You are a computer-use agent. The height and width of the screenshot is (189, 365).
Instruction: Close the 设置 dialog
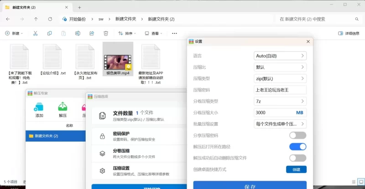308,41
